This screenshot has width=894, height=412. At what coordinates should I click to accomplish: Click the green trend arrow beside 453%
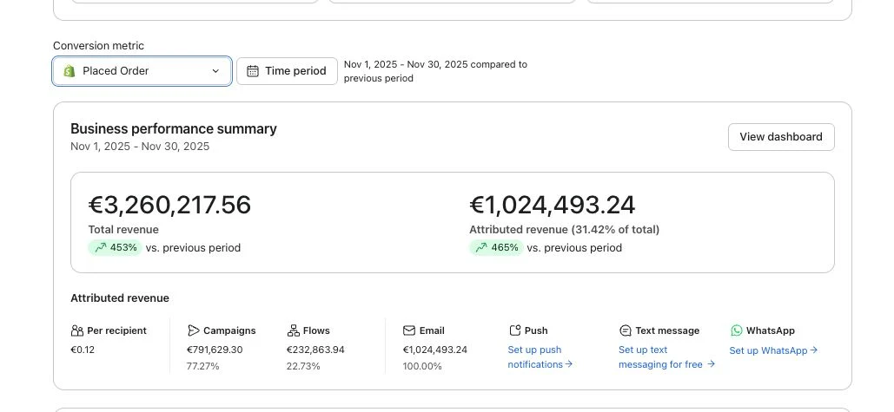point(101,247)
